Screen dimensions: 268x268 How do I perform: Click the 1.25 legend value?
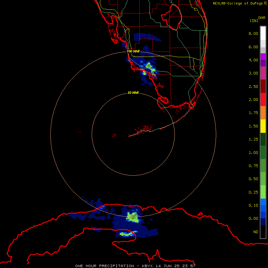click(253, 139)
